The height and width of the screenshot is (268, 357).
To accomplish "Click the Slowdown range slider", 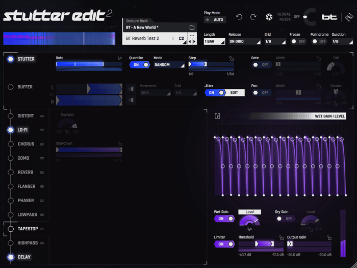I will [x=89, y=150].
